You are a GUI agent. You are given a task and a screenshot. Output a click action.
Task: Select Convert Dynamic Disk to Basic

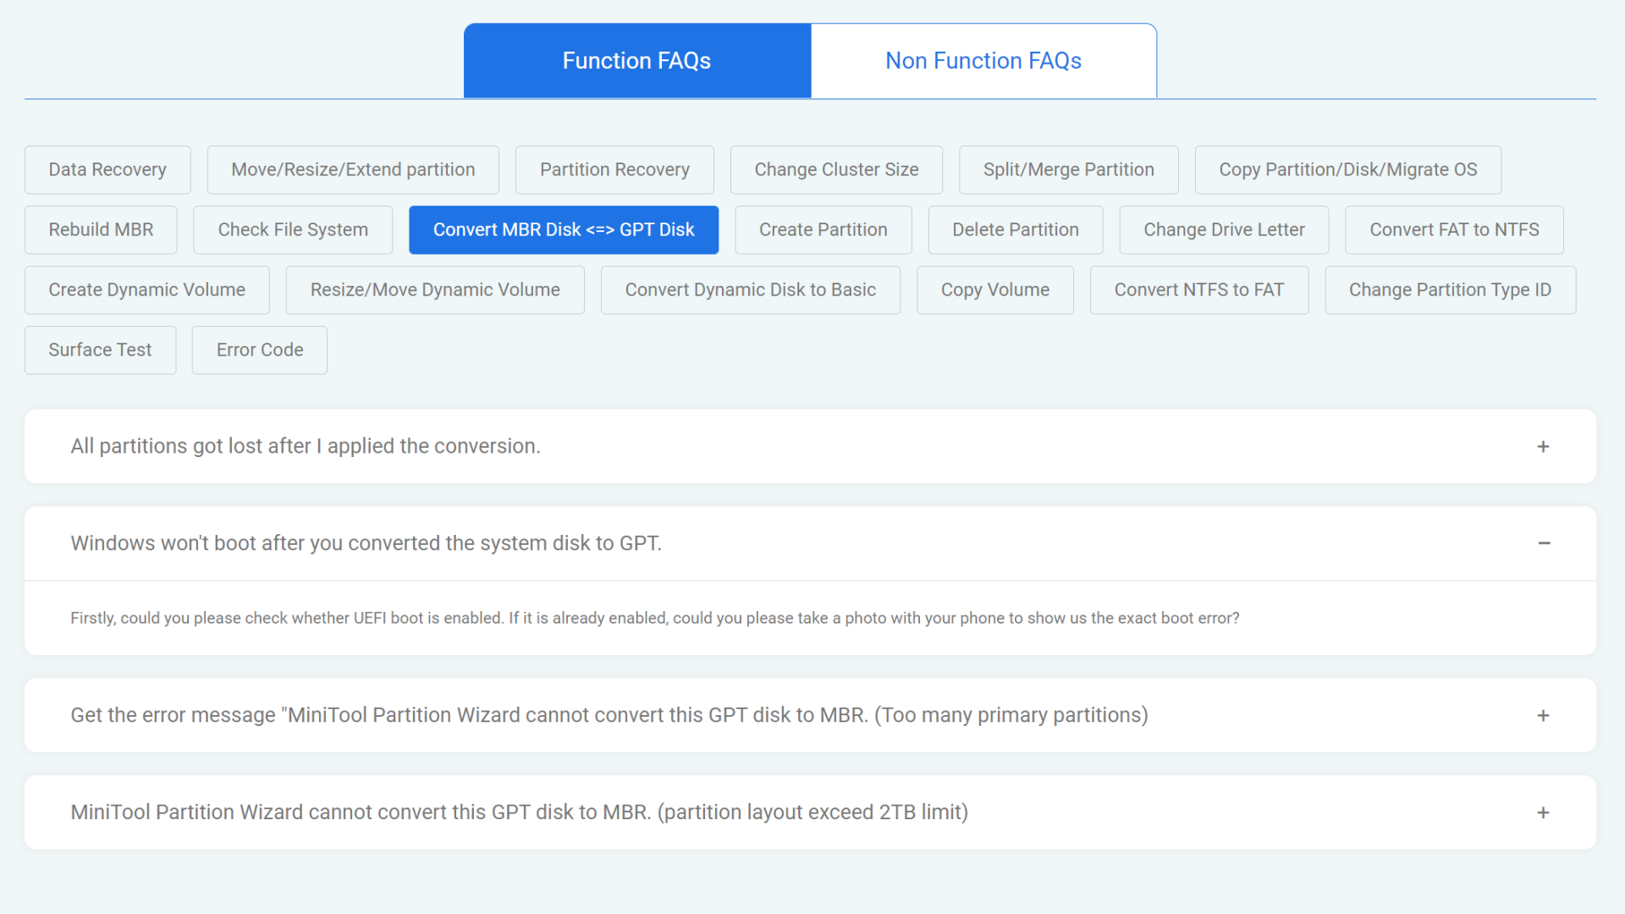click(750, 290)
